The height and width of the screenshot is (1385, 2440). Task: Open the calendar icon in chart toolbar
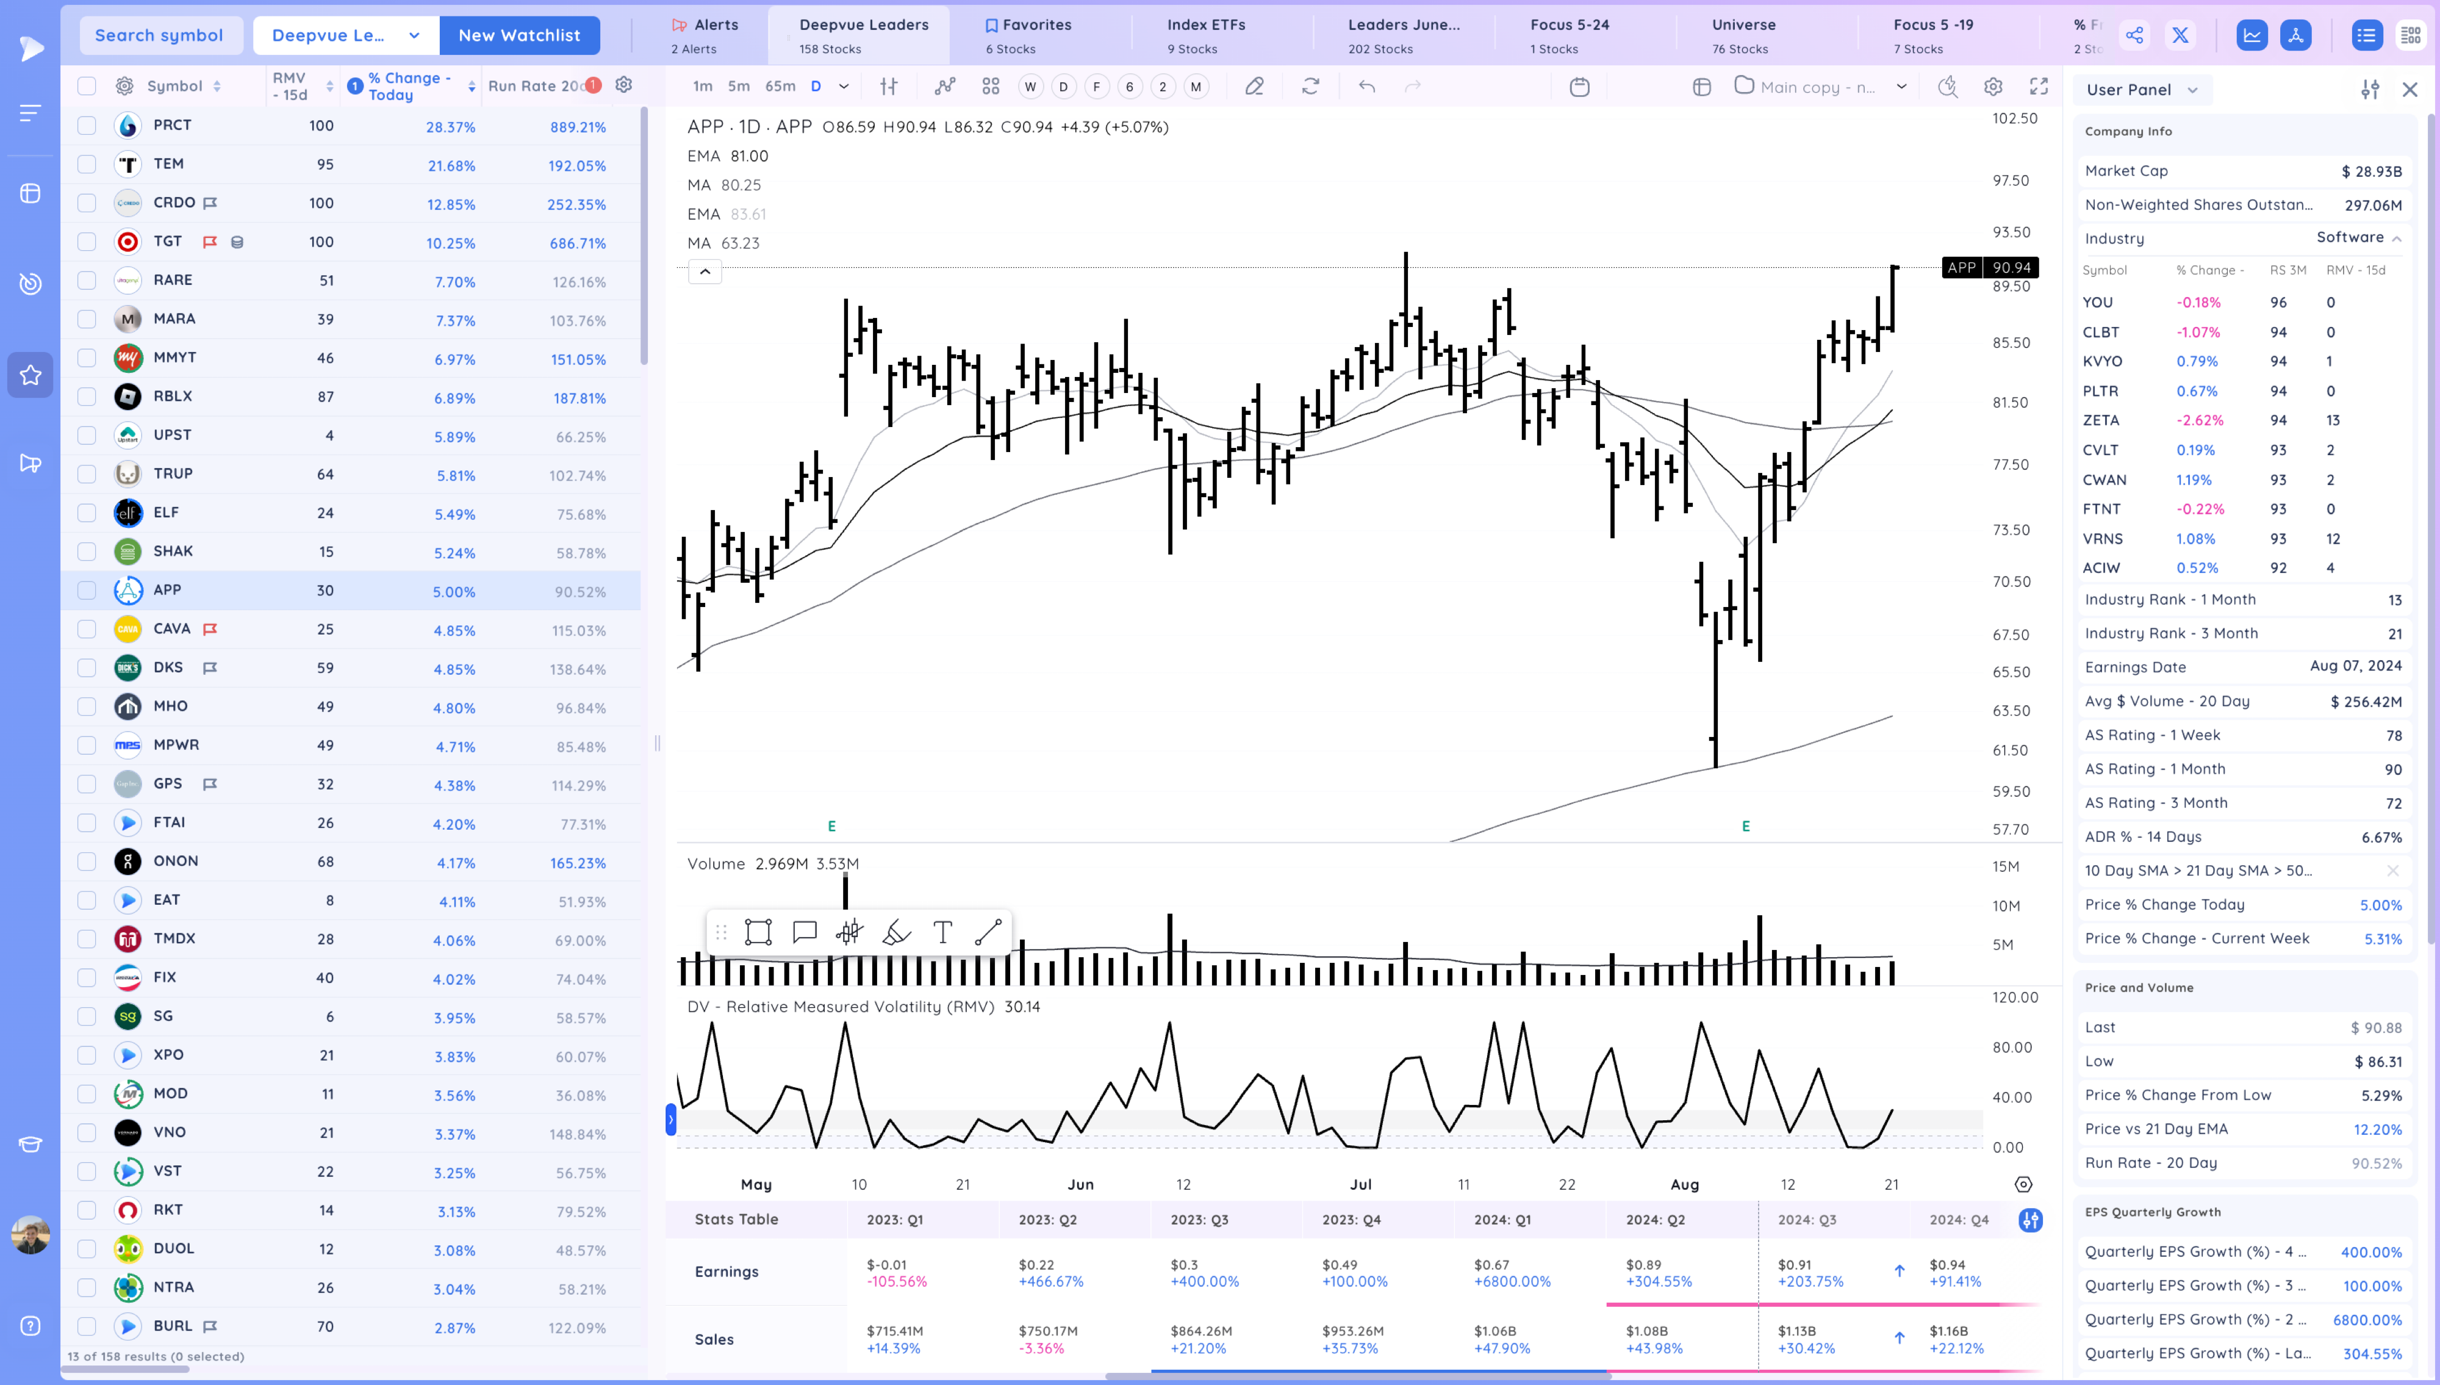point(1579,87)
